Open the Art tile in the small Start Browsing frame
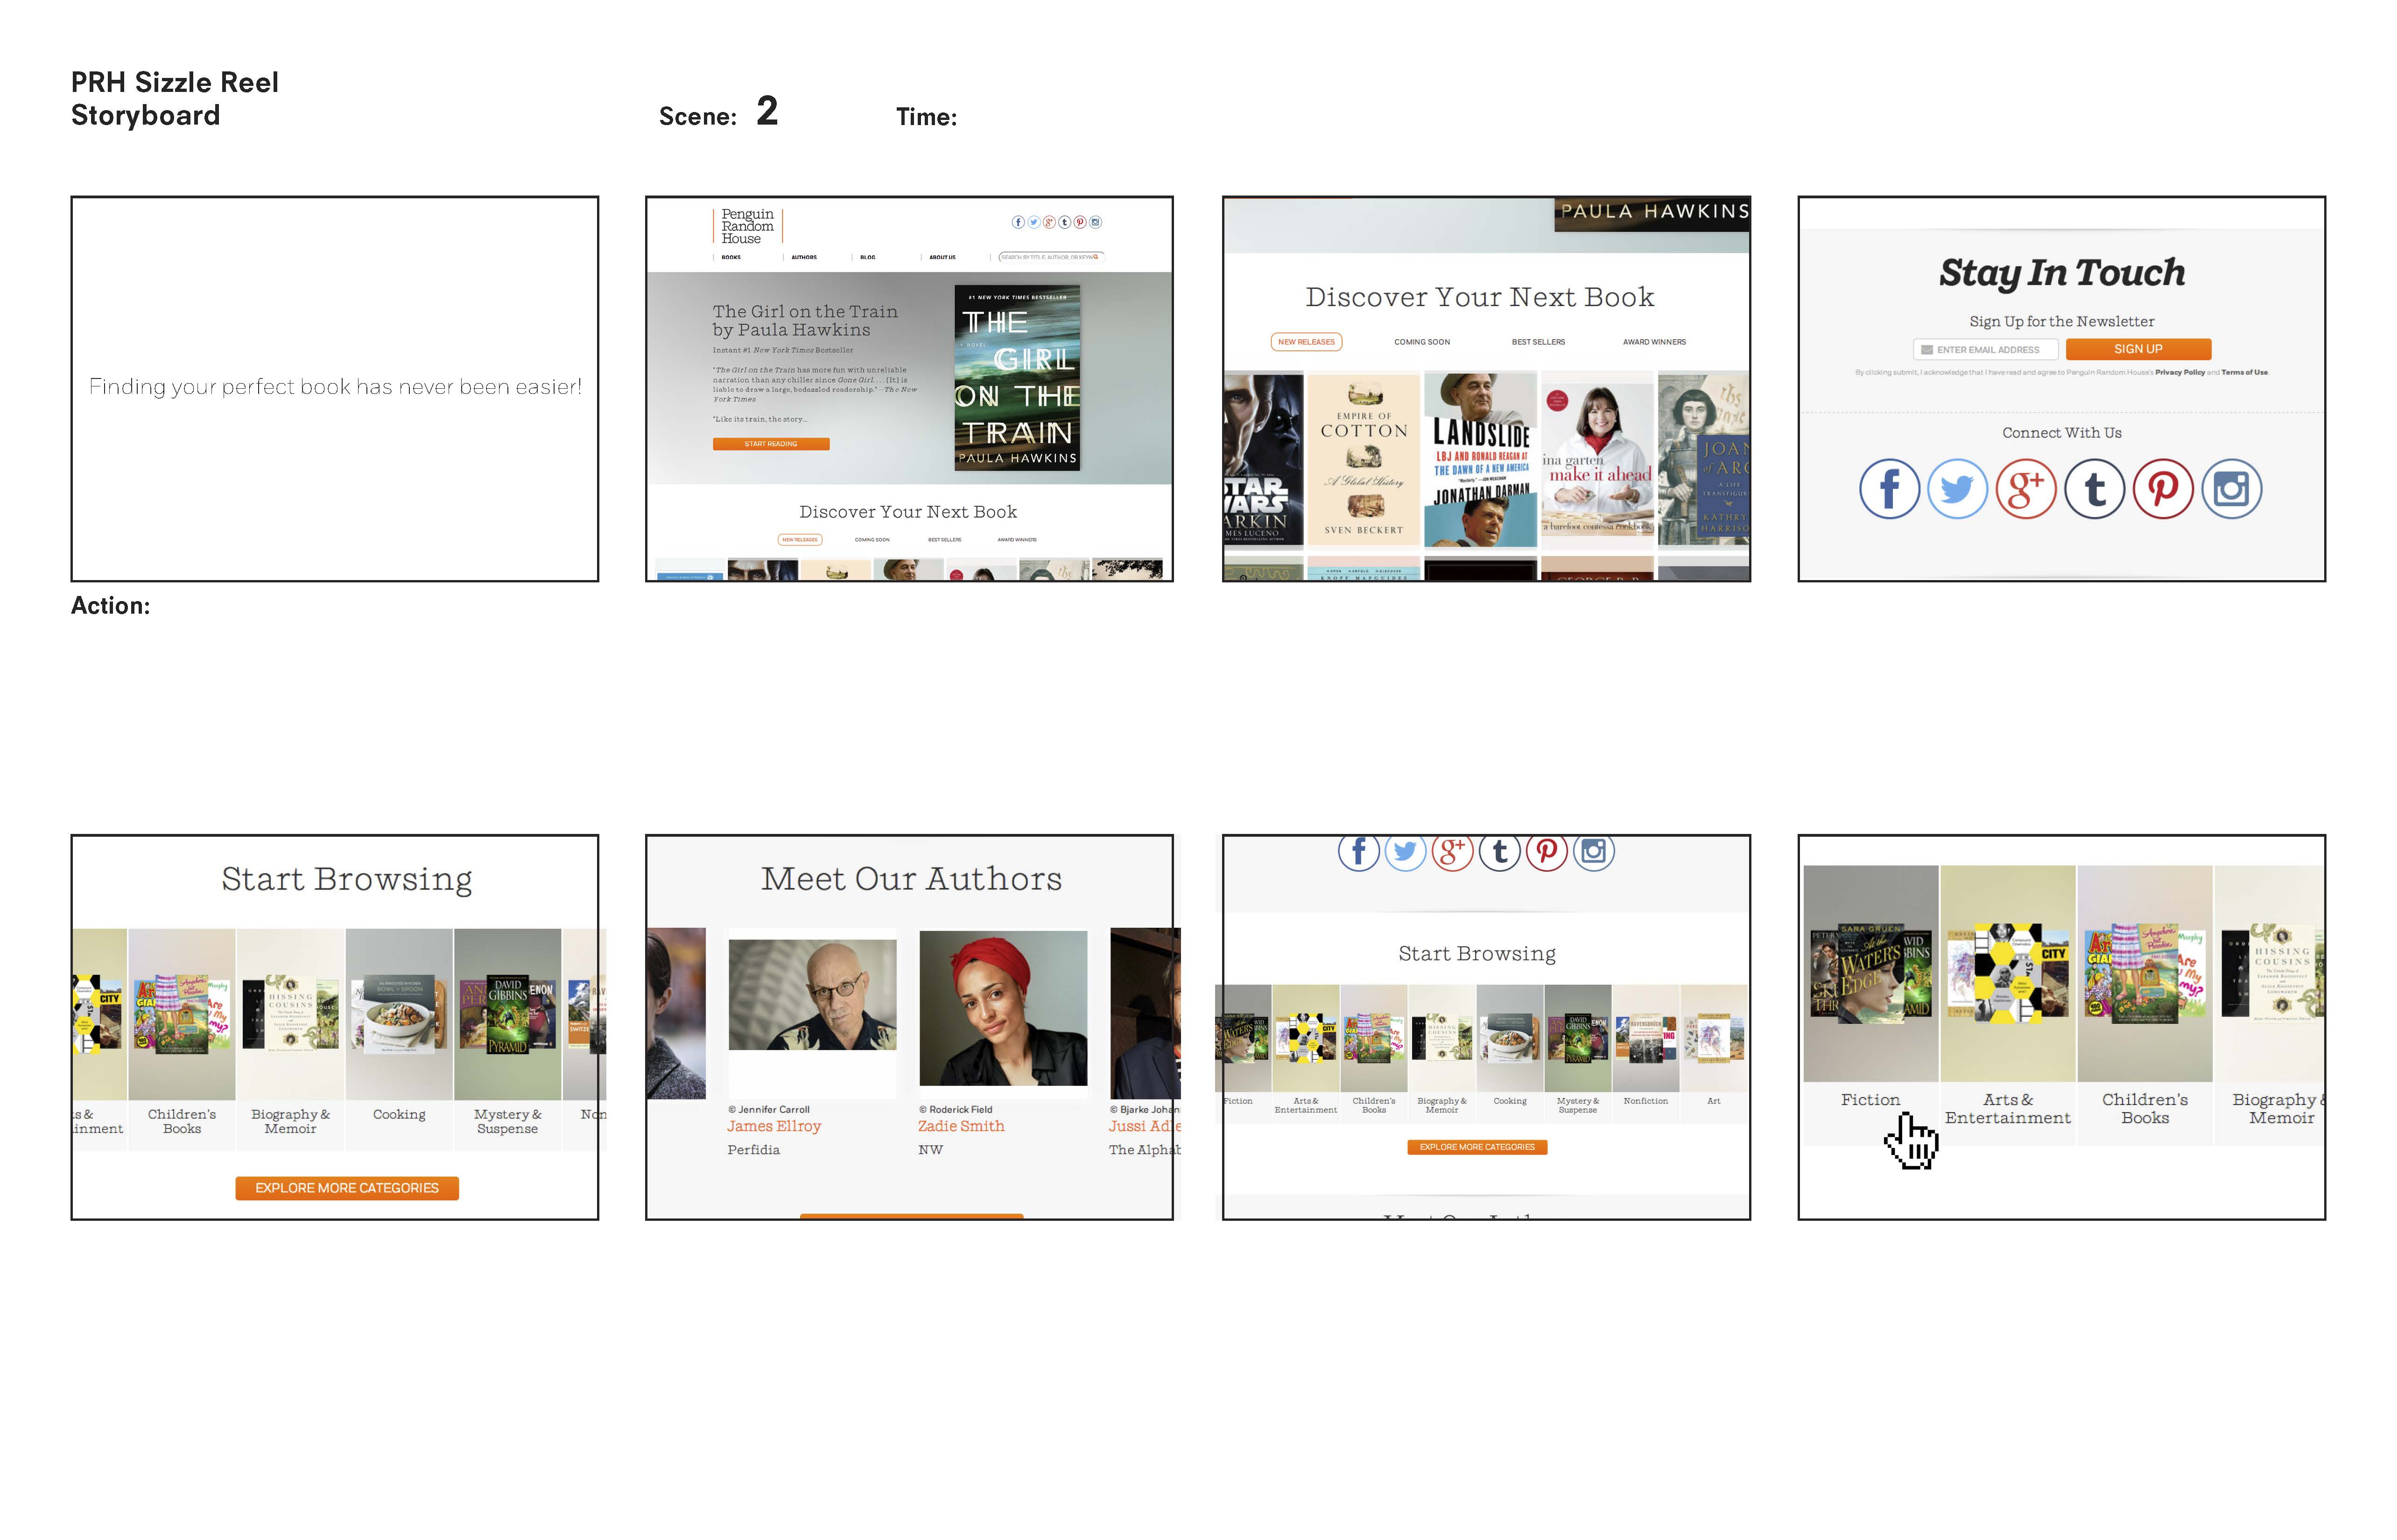 [x=1713, y=1054]
